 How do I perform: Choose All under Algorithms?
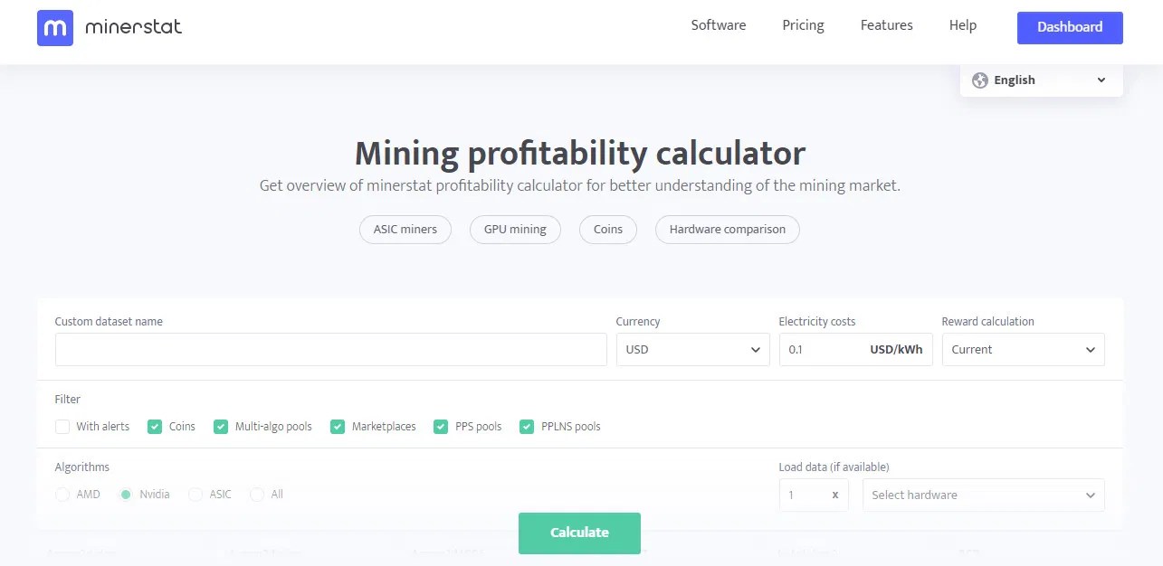[257, 495]
